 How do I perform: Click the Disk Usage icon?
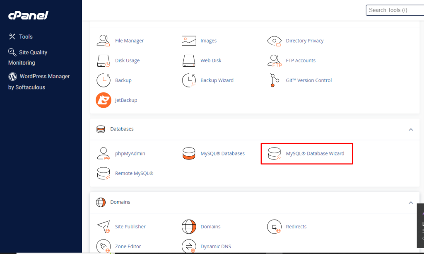click(x=103, y=60)
